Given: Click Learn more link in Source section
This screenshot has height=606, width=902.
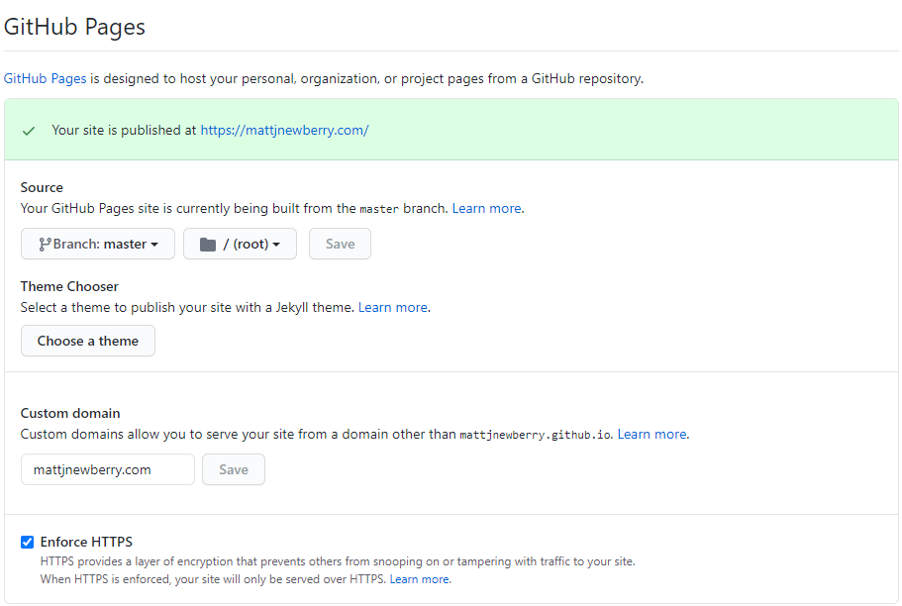Looking at the screenshot, I should tap(487, 208).
